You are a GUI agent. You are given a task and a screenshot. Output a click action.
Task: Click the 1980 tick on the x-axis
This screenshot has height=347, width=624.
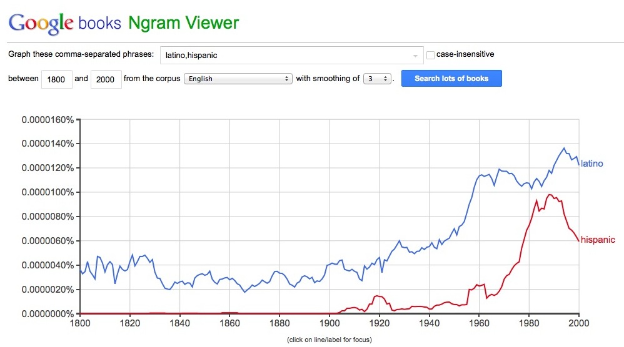(x=529, y=324)
